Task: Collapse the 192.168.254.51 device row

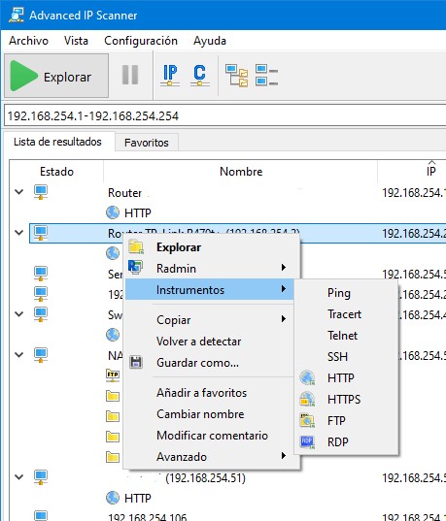Action: click(x=19, y=477)
